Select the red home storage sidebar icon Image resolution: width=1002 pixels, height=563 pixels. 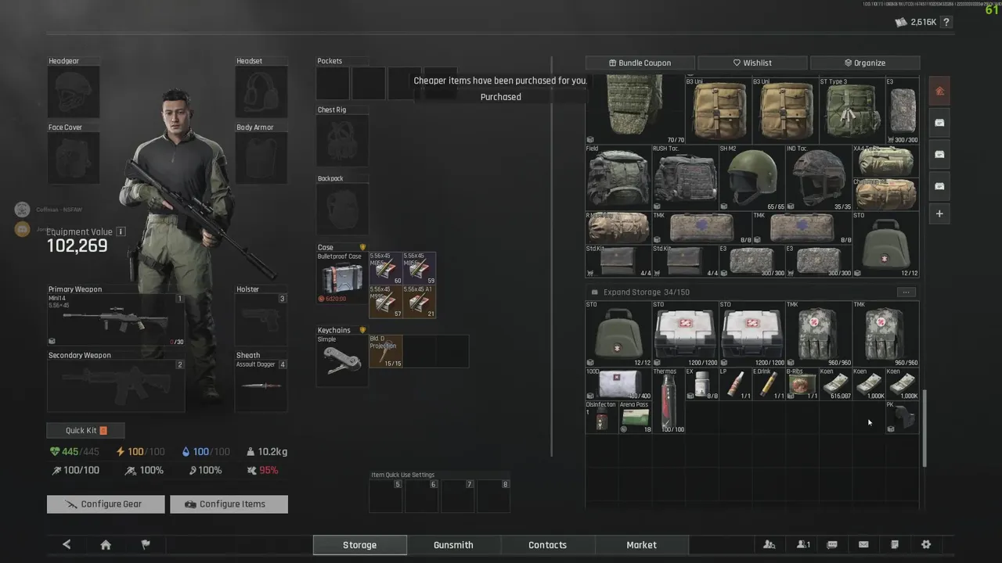(x=939, y=91)
